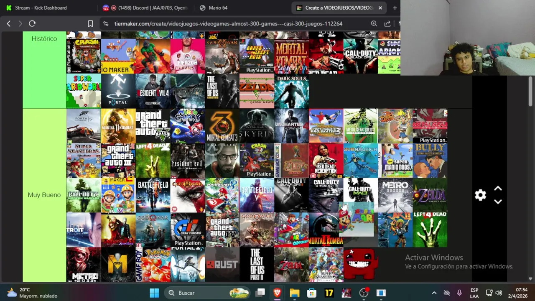Screen dimensions: 535x301
Task: Open the zoom magnifier in the address bar
Action: coord(374,24)
